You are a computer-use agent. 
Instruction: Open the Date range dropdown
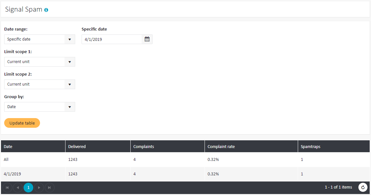point(39,39)
